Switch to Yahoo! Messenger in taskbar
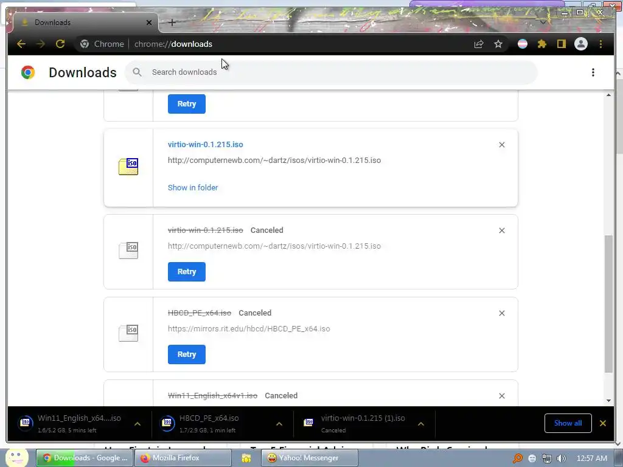The width and height of the screenshot is (623, 467). (310, 458)
